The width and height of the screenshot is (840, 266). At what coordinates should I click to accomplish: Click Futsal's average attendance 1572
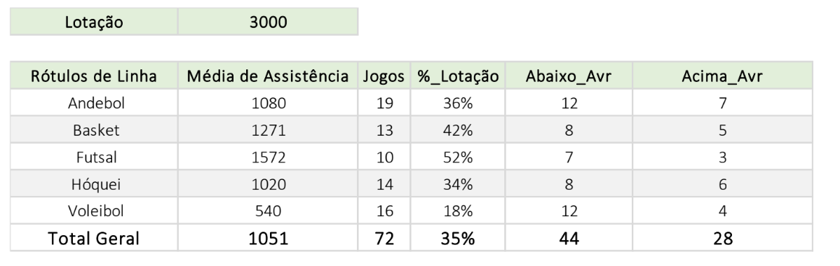(x=268, y=157)
